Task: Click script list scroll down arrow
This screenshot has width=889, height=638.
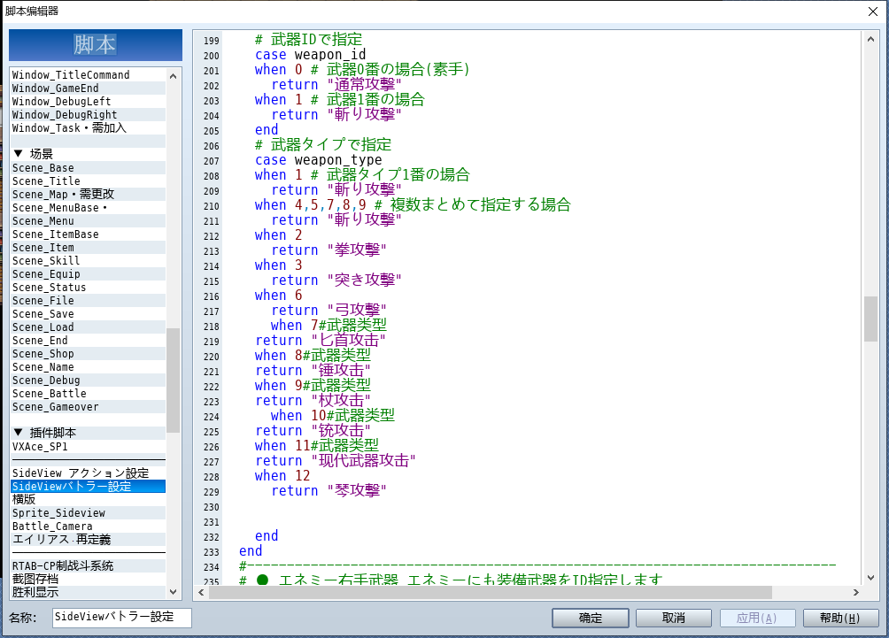Action: click(x=173, y=591)
